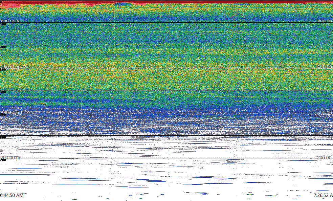The width and height of the screenshot is (333, 201).
Task: Click the bold 600 depth gridline label
Action: click(3, 137)
